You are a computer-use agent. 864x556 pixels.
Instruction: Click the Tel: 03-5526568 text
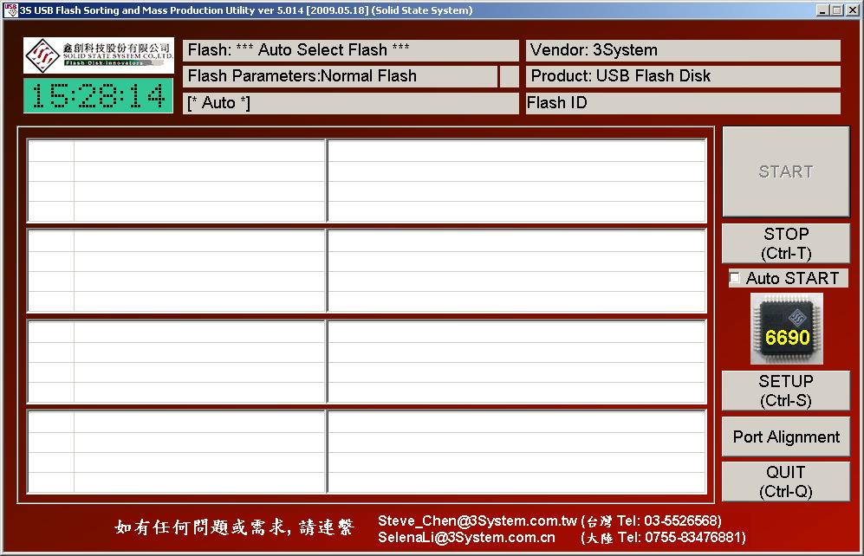669,520
